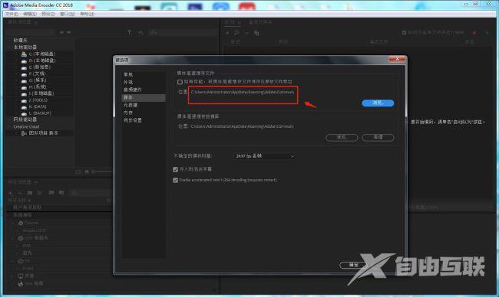The image size is (499, 297).
Task: Click the 浏览 button under media cache database
Action: tap(342, 137)
